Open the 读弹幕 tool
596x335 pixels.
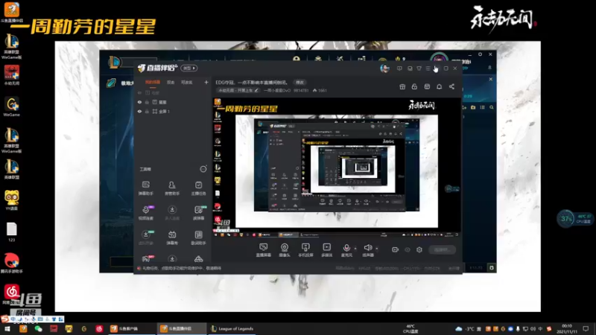(x=198, y=213)
